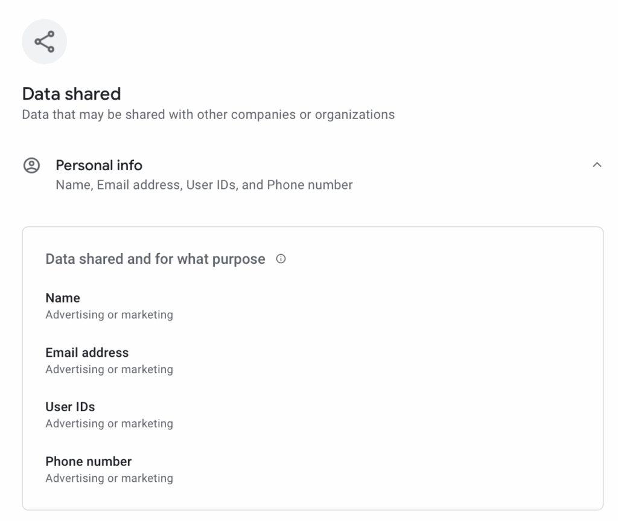Collapse the Personal info section chevron
This screenshot has height=521, width=618.
597,165
